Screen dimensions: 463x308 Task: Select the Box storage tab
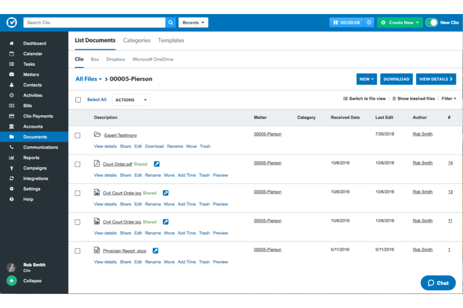click(x=95, y=59)
